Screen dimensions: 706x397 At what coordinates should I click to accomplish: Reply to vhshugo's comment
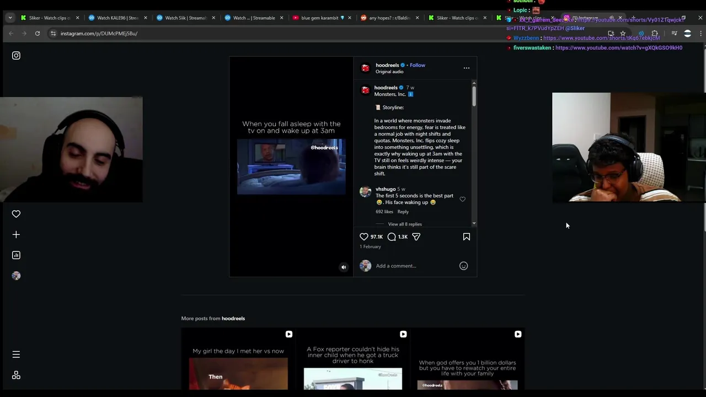403,212
